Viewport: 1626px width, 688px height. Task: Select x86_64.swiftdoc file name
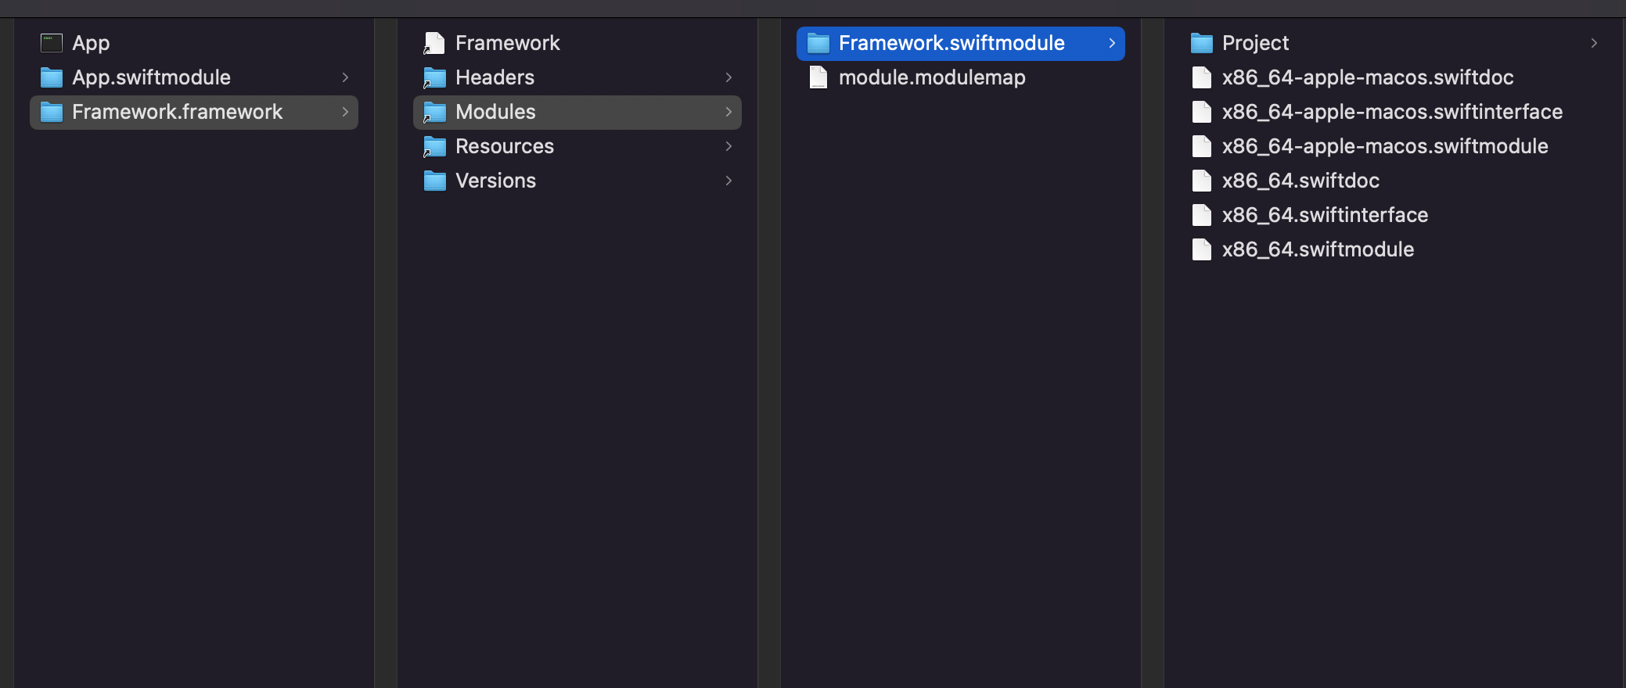pyautogui.click(x=1300, y=181)
